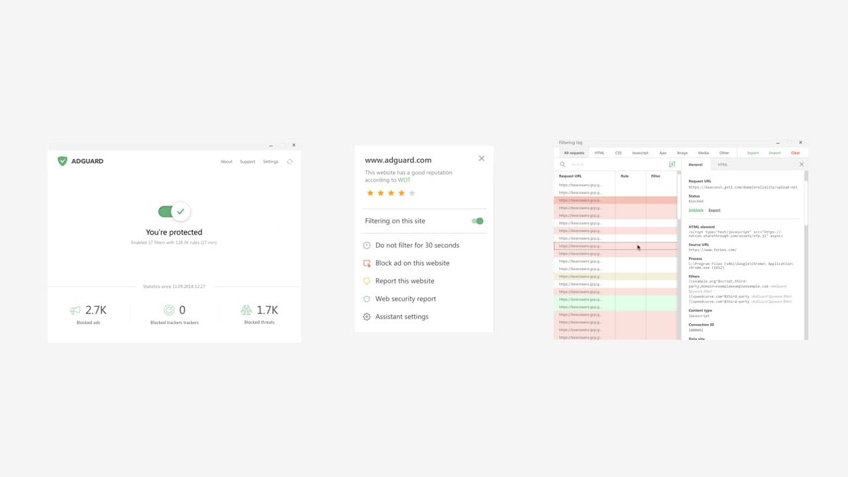Open Settings in the AdGuard window
This screenshot has height=477, width=848.
[270, 162]
